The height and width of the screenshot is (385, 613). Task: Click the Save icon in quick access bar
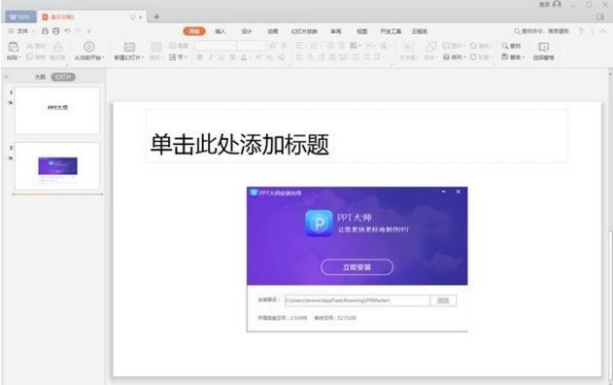point(45,31)
